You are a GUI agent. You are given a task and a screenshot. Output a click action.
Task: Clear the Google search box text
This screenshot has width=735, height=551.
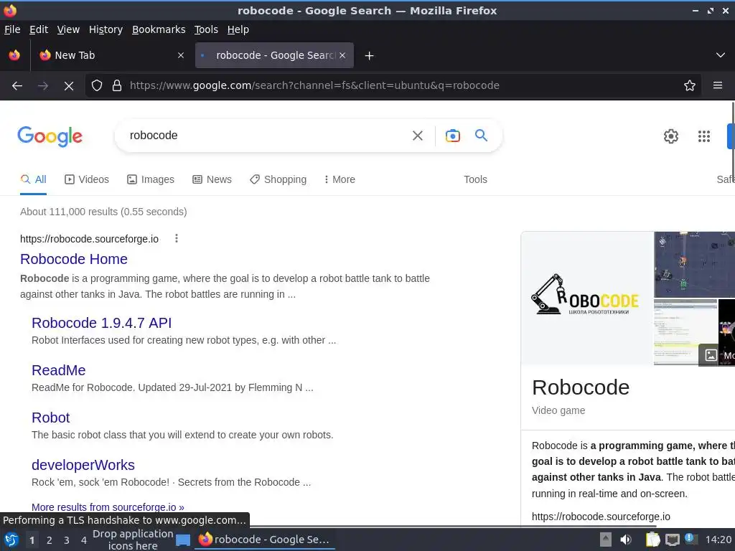tap(417, 136)
